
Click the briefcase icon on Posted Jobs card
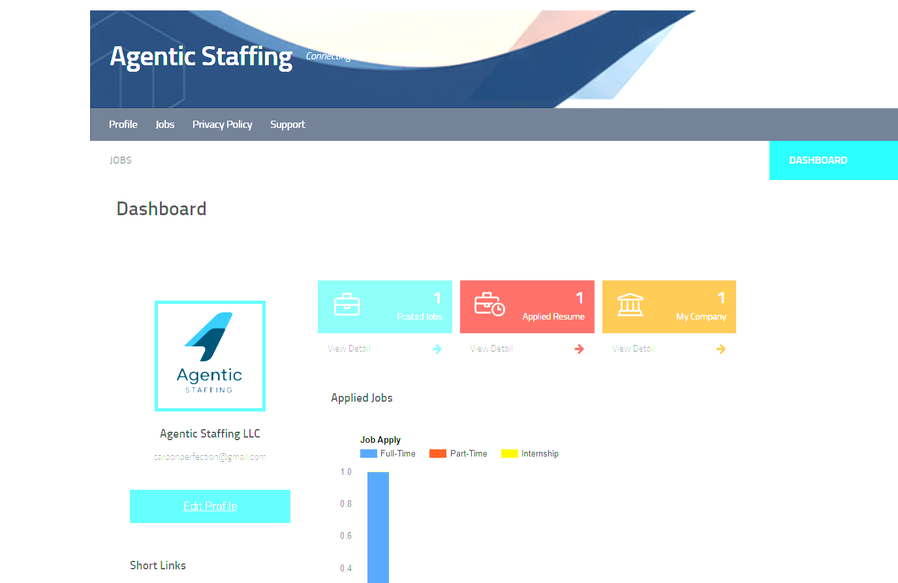pos(347,305)
